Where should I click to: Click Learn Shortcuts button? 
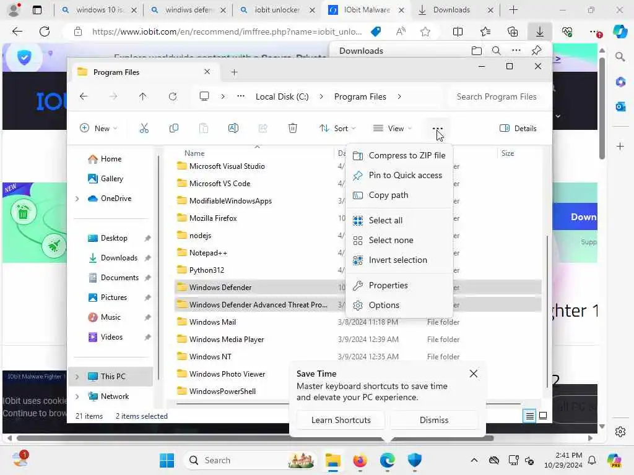pos(341,420)
